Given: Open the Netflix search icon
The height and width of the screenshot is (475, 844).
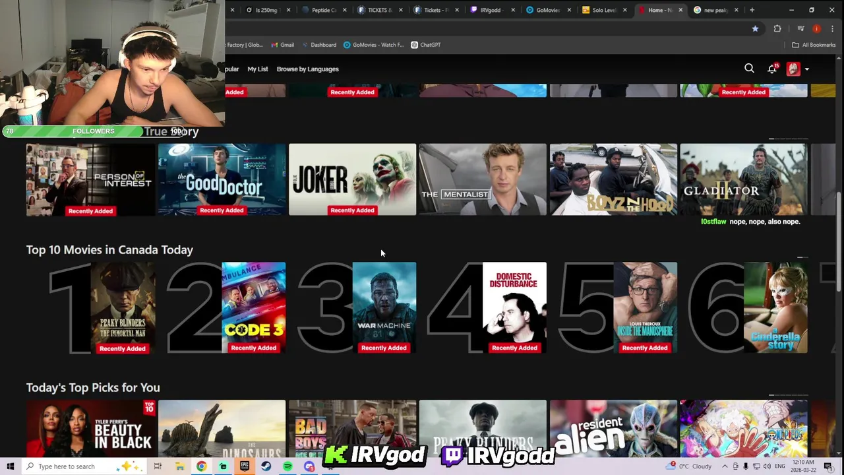Looking at the screenshot, I should point(749,69).
